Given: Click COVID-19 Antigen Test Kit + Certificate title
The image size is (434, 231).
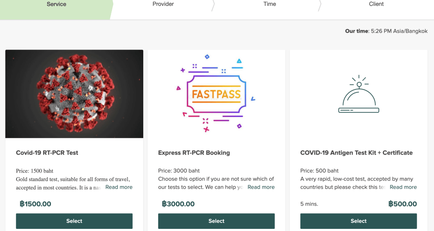Looking at the screenshot, I should pyautogui.click(x=356, y=153).
